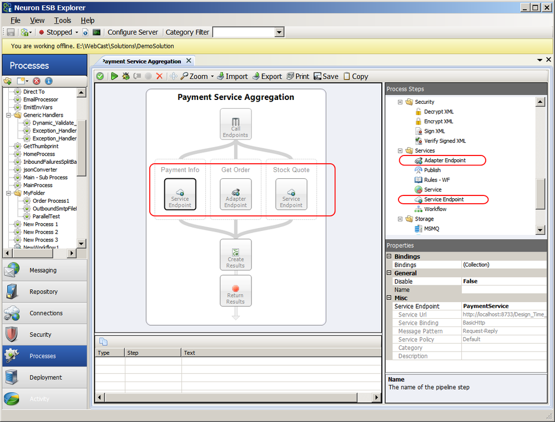
Task: Click the red delete process icon
Action: pyautogui.click(x=37, y=81)
